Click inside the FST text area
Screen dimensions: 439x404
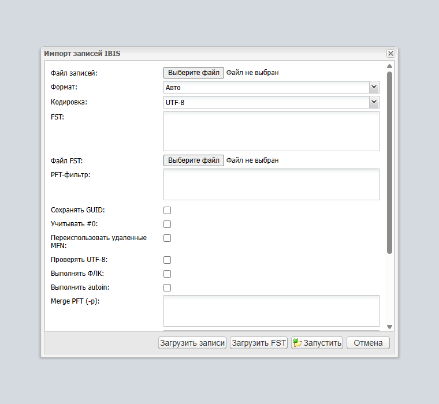(x=271, y=131)
